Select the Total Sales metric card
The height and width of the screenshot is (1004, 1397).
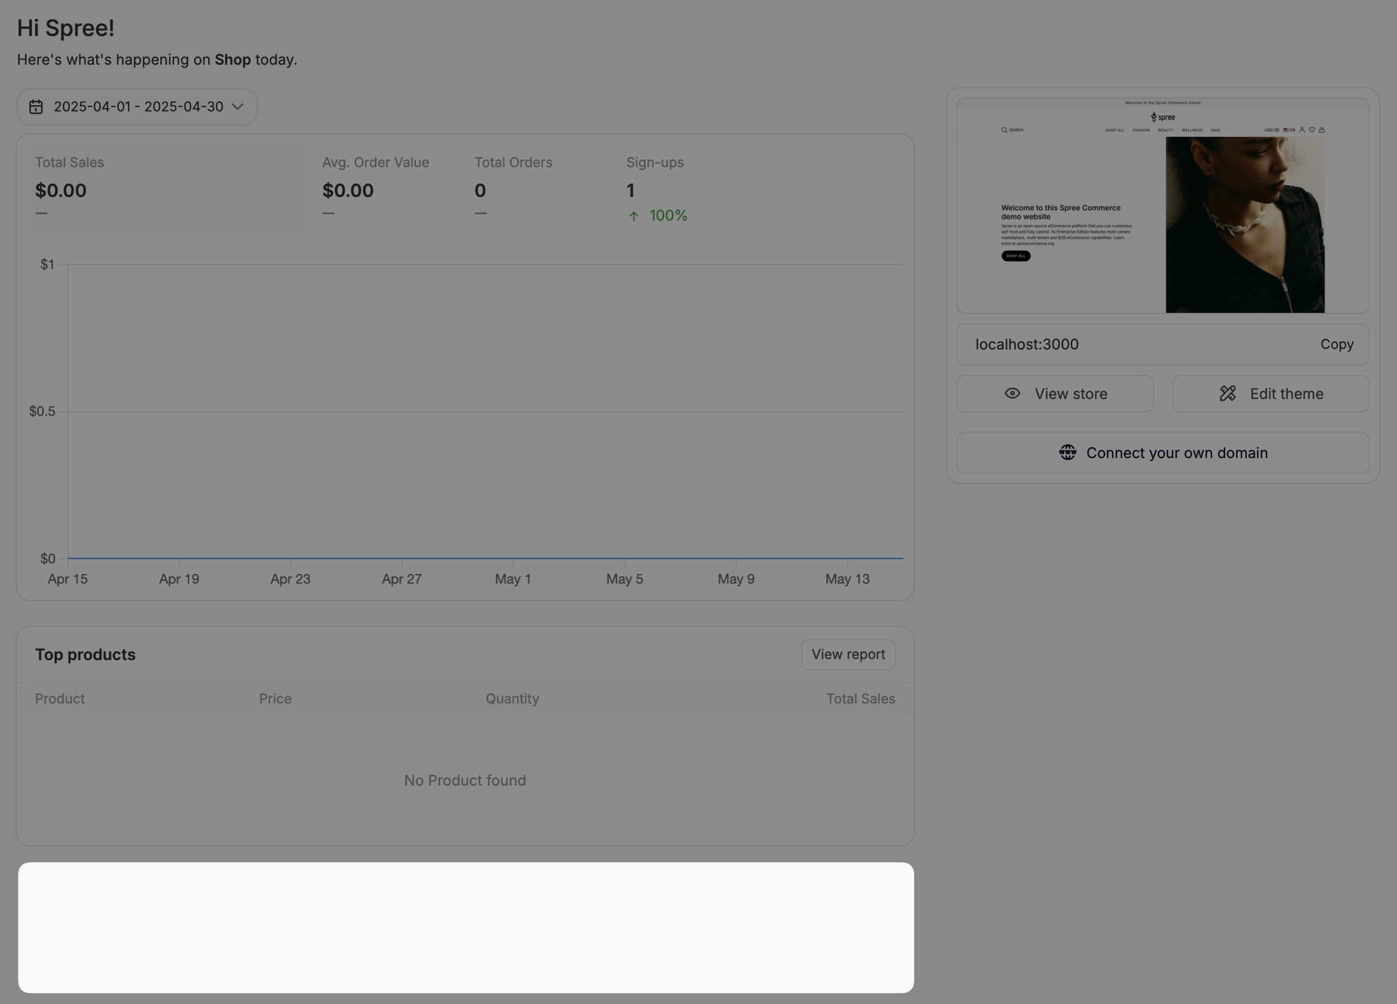(164, 188)
